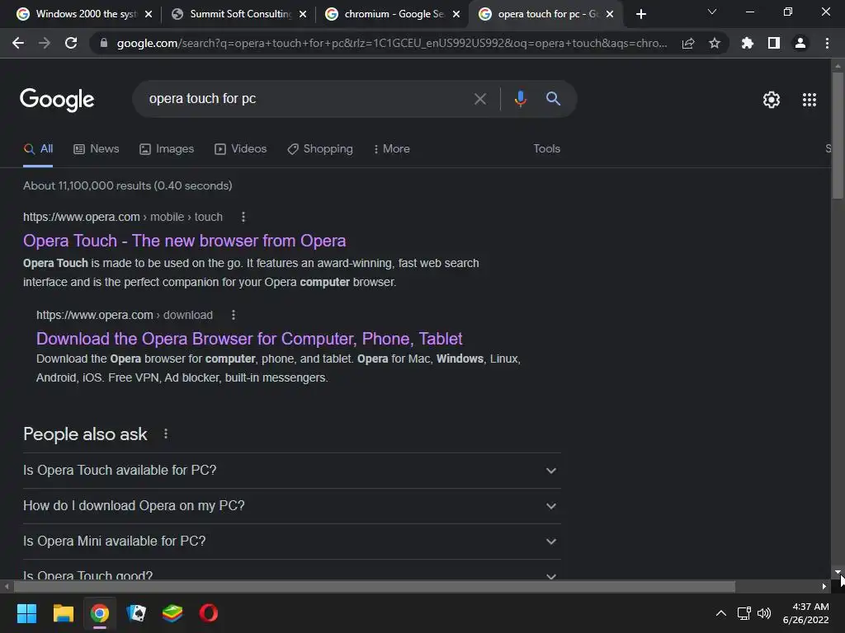Switch to Shopping results
Viewport: 845px width, 633px height.
(320, 149)
